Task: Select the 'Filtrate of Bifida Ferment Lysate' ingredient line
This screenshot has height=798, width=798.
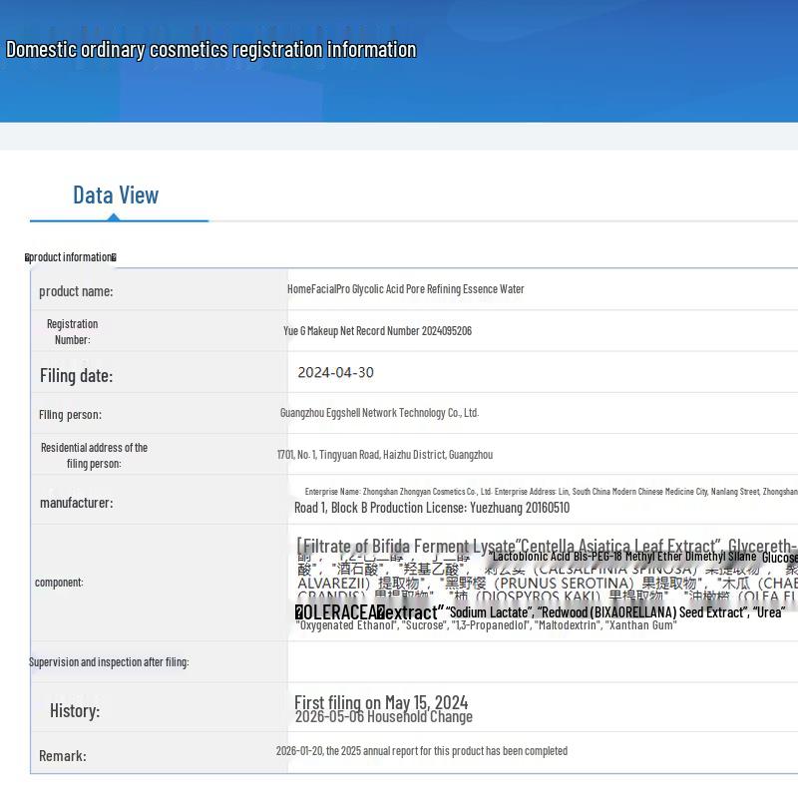Action: (547, 546)
